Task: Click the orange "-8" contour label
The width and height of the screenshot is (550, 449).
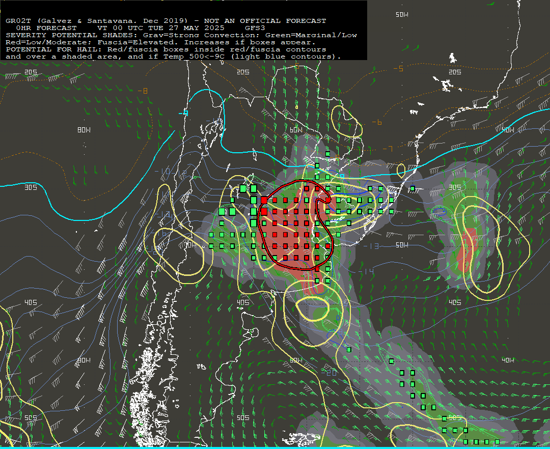Action: (x=143, y=91)
